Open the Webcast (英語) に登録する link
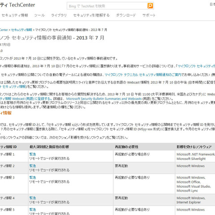This screenshot has width=215, height=215. point(26,99)
